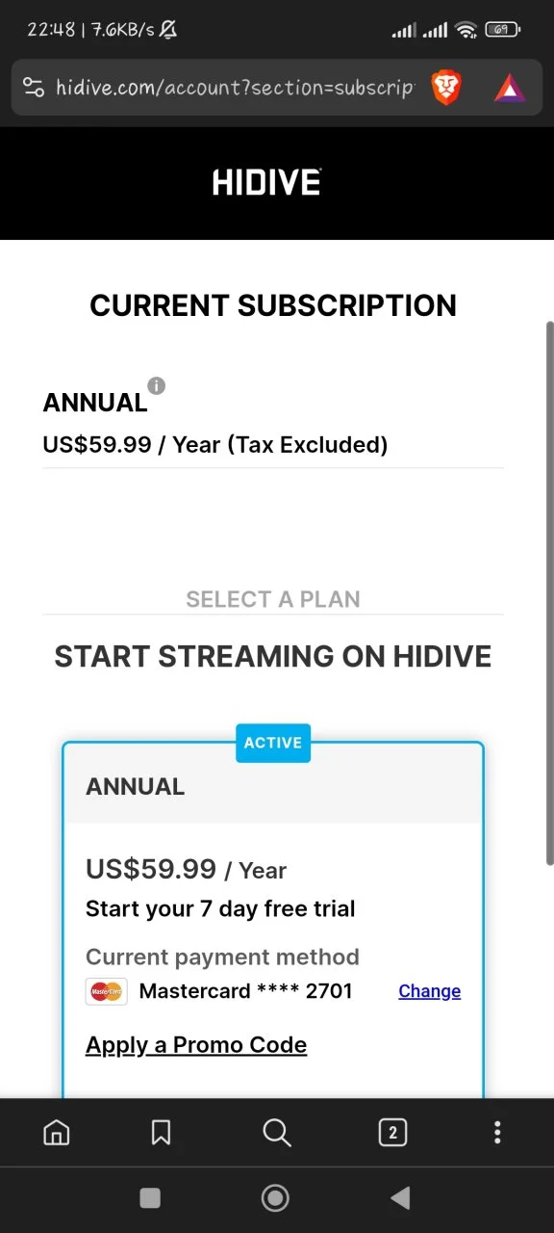This screenshot has width=554, height=1233.
Task: Click the page scrollbar on the right edge
Action: pyautogui.click(x=549, y=592)
